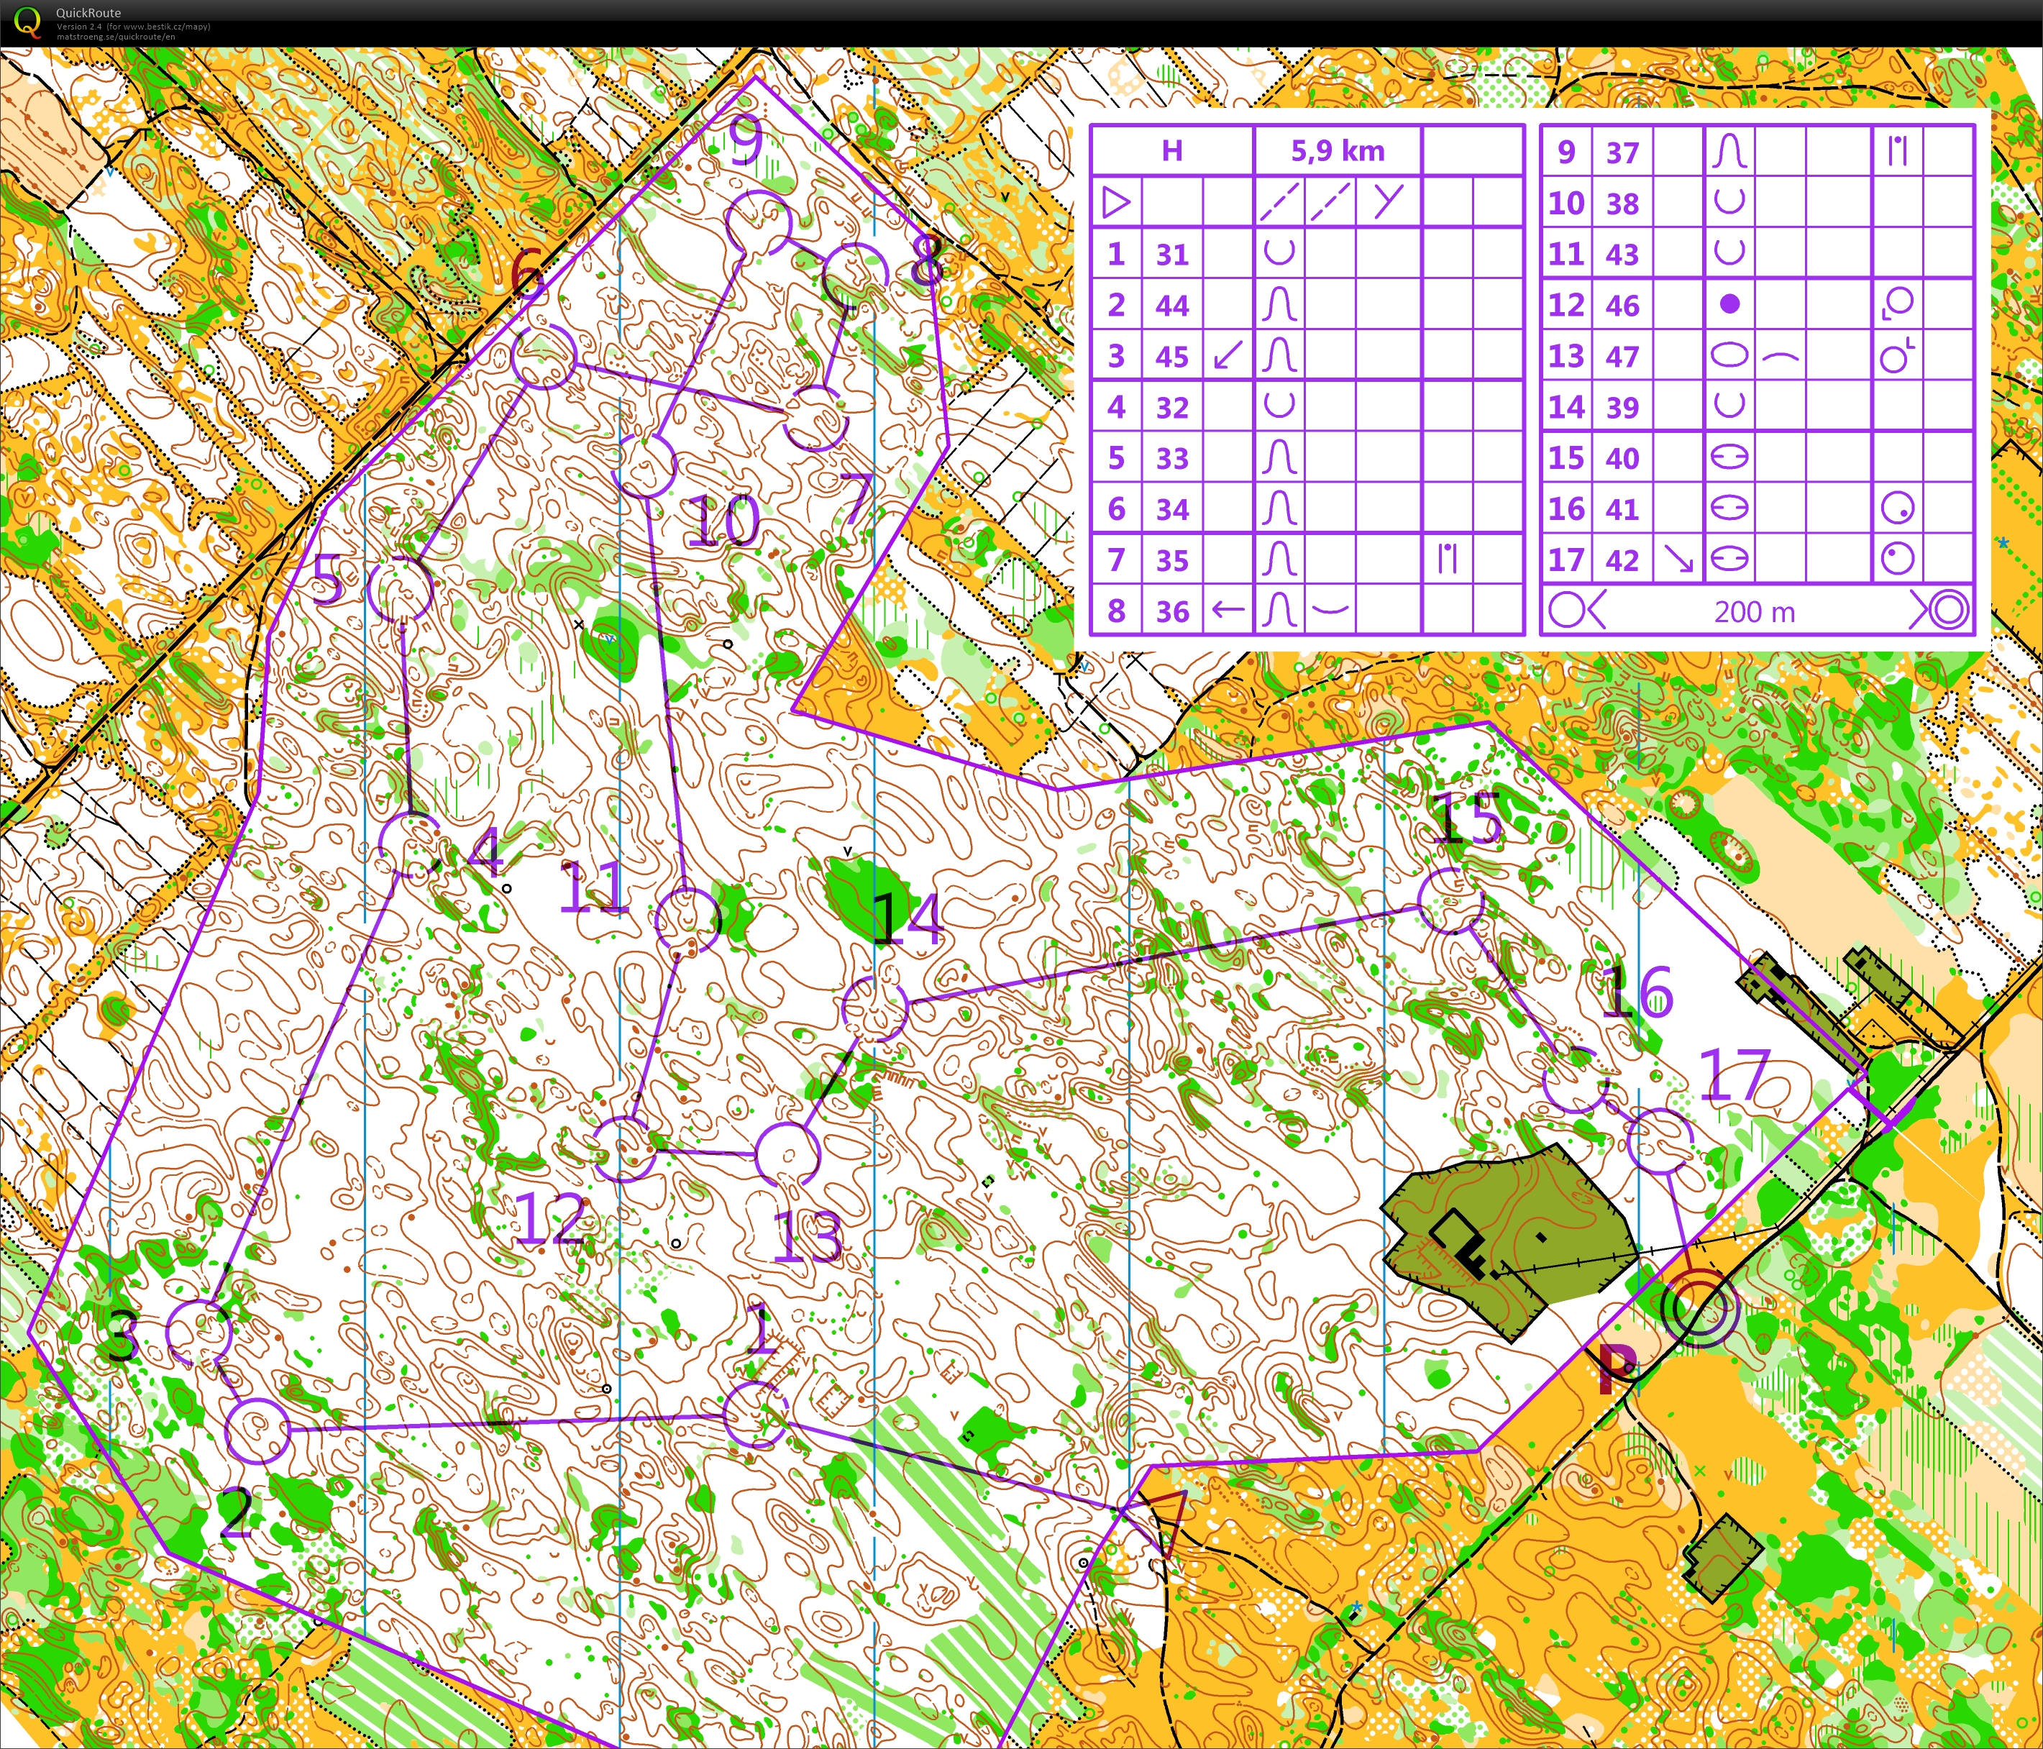The height and width of the screenshot is (1749, 2043).
Task: Select control circle 15 on the map
Action: pos(1450,901)
